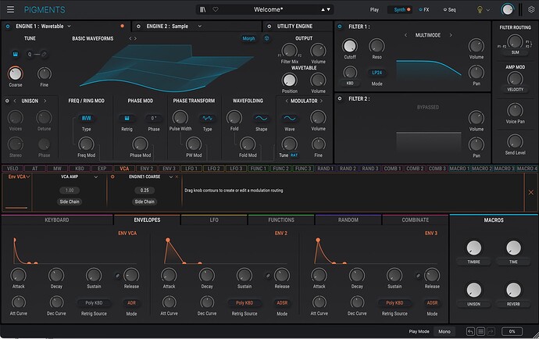Toggle Engine 2 Sample power button
Screen dimensions: 539x339
pyautogui.click(x=138, y=26)
